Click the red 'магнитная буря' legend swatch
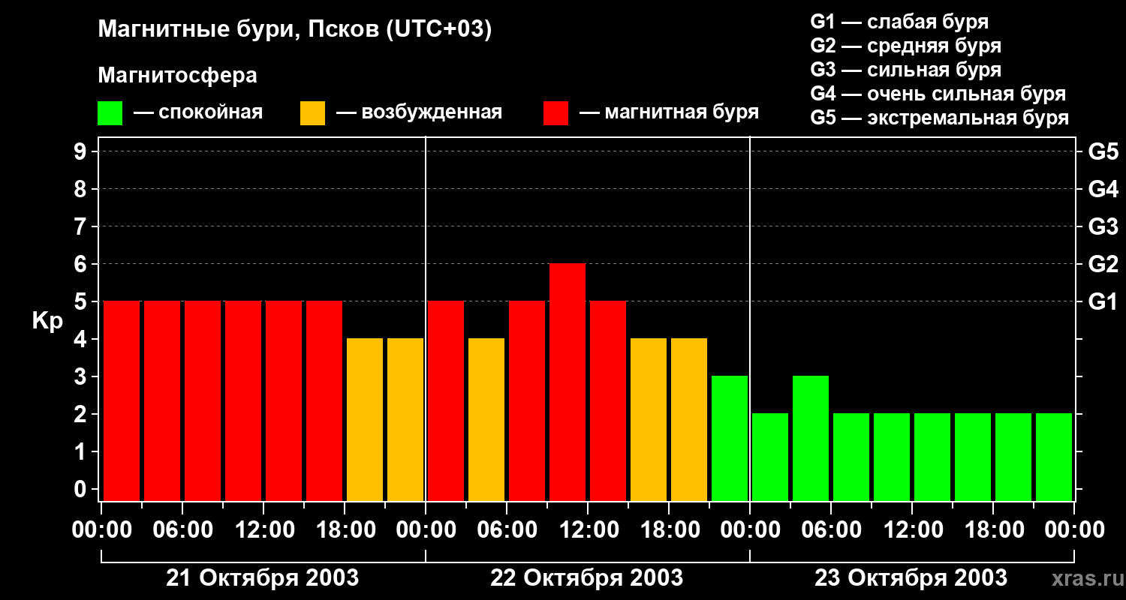Screen dimensions: 1126x600 555,113
